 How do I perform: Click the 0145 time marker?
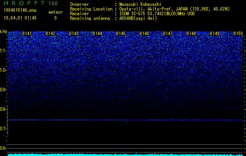(x=121, y=34)
